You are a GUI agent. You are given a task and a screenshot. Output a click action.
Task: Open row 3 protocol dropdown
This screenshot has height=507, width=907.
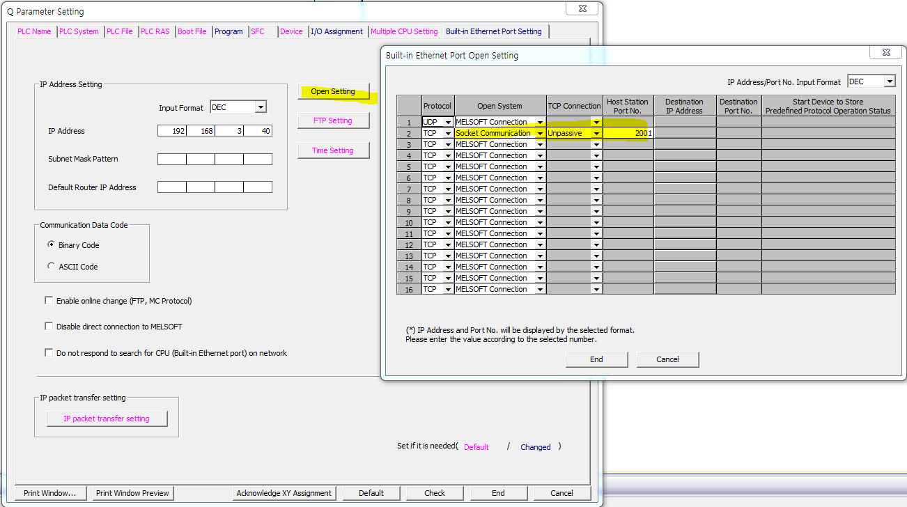[x=448, y=144]
